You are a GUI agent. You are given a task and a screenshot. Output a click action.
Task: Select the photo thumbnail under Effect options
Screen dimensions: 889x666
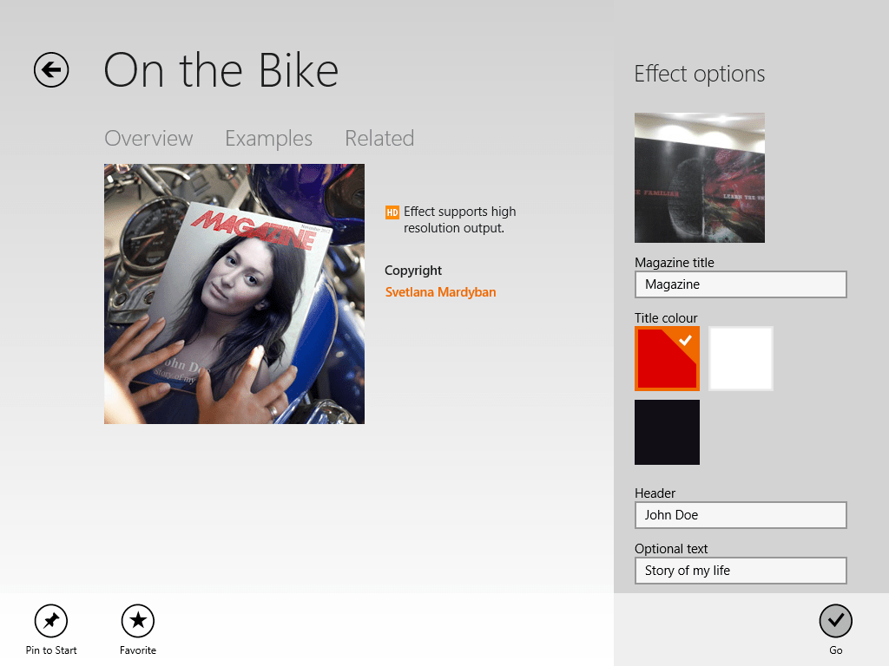pyautogui.click(x=700, y=178)
